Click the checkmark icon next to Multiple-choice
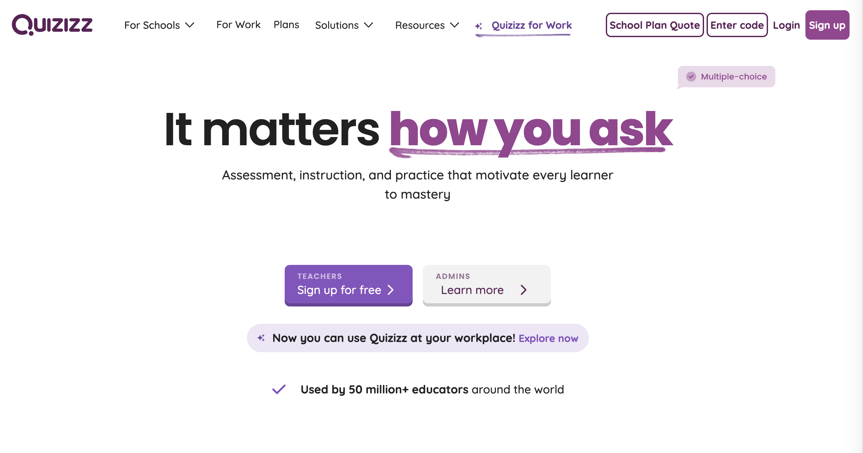The width and height of the screenshot is (863, 453). (691, 76)
